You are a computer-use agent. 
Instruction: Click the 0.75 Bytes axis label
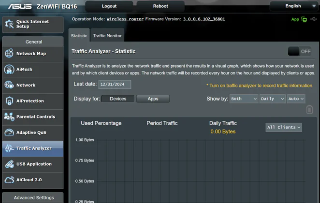pyautogui.click(x=85, y=160)
